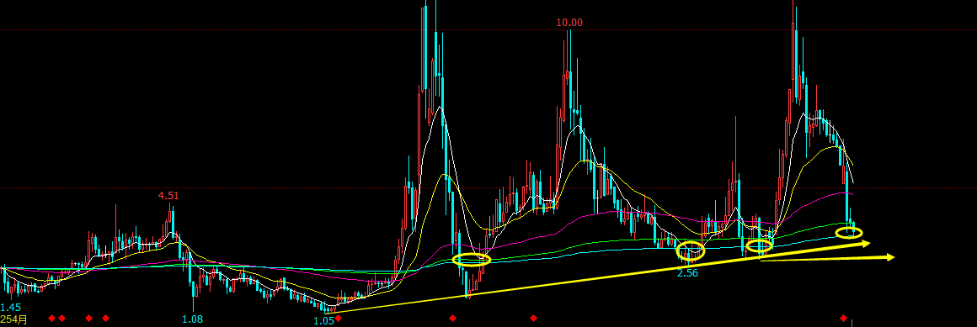Click the arrowhead of the horizontal yellow arrow
This screenshot has width=977, height=327.
coord(889,256)
